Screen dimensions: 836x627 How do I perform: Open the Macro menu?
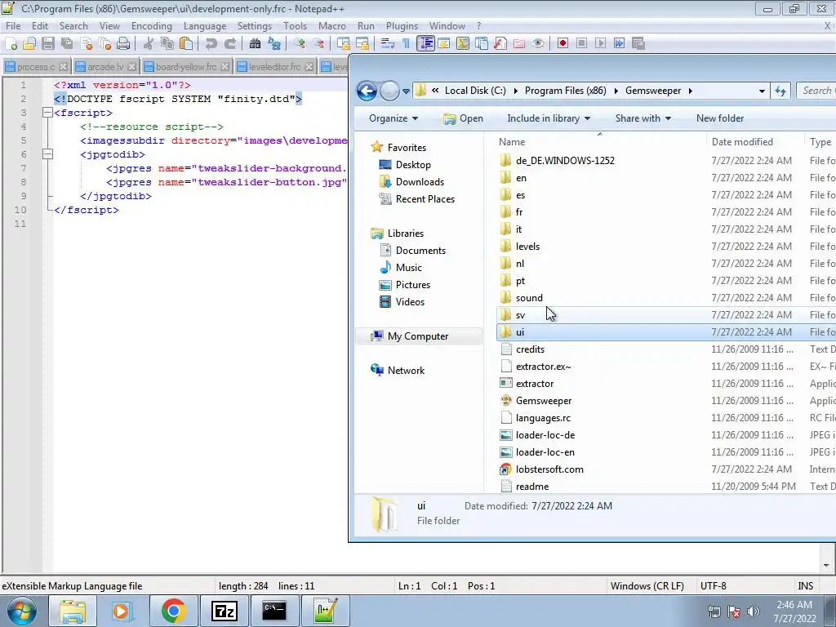tap(331, 26)
